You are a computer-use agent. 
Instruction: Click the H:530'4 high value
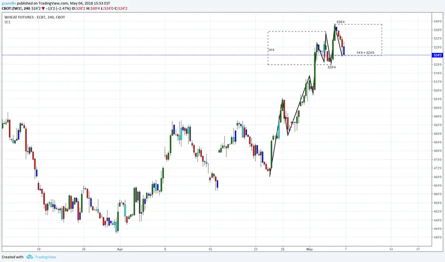pyautogui.click(x=94, y=9)
